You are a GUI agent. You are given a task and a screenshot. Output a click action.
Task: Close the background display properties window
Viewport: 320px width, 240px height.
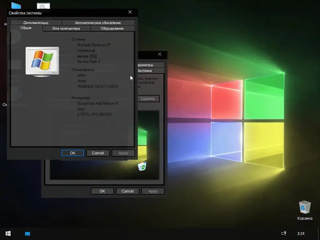coord(160,54)
